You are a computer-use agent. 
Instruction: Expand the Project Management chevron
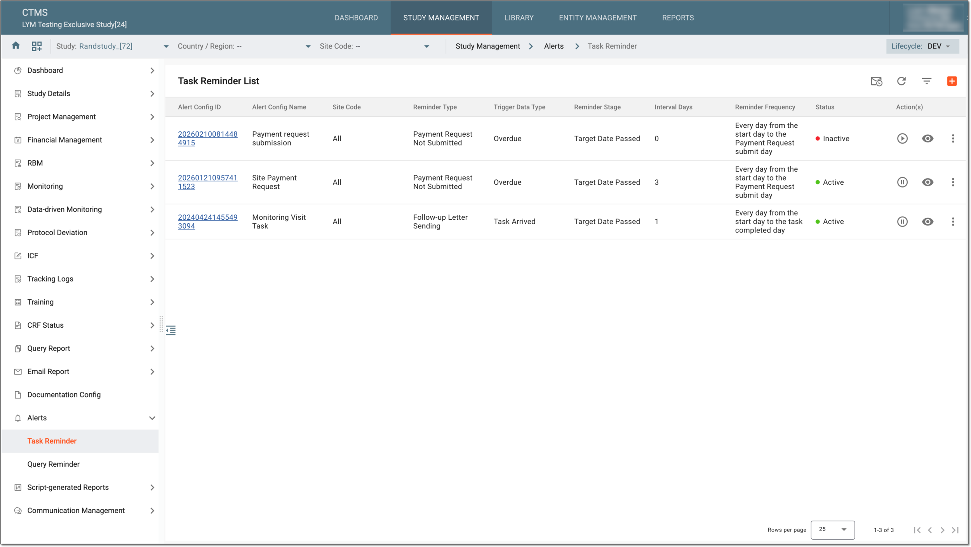[152, 117]
